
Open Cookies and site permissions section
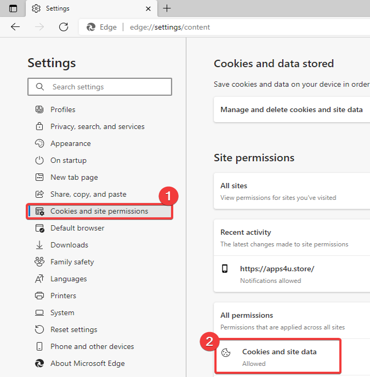pos(99,211)
